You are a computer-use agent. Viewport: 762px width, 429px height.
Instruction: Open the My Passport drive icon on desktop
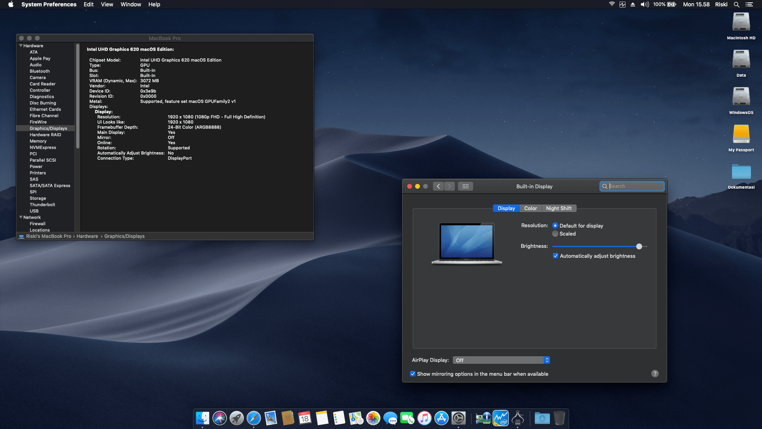point(741,135)
